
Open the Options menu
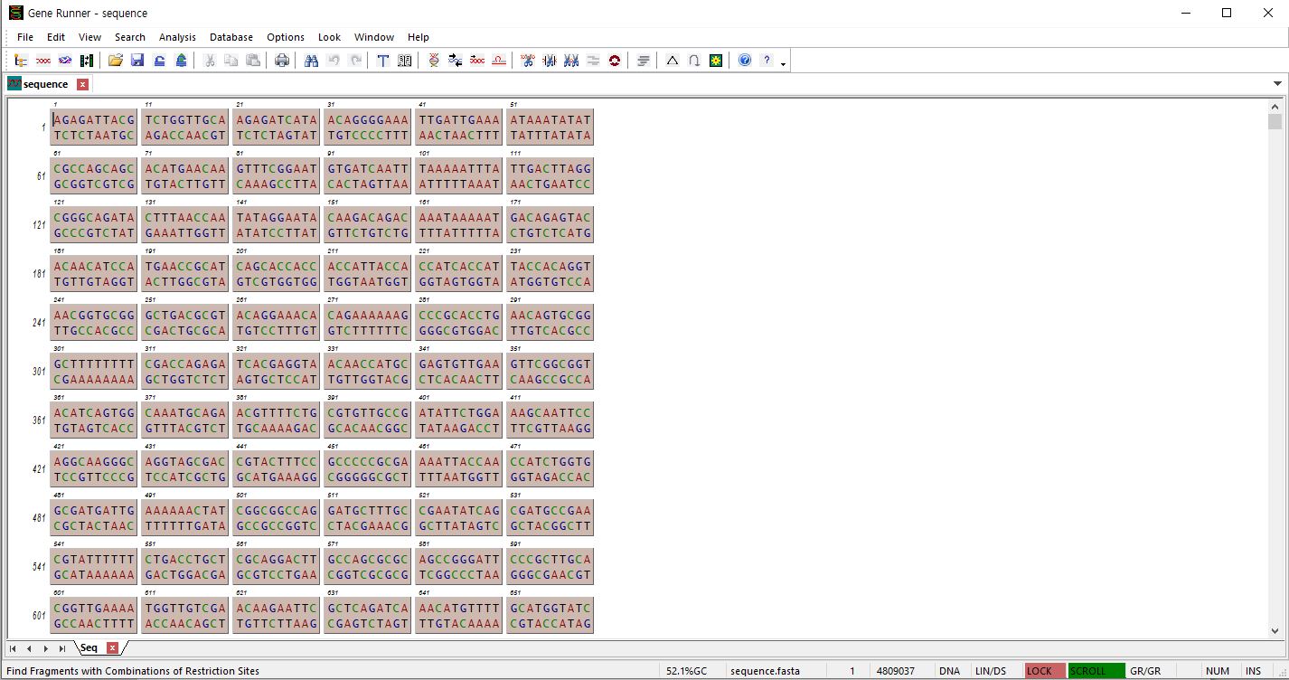[286, 37]
